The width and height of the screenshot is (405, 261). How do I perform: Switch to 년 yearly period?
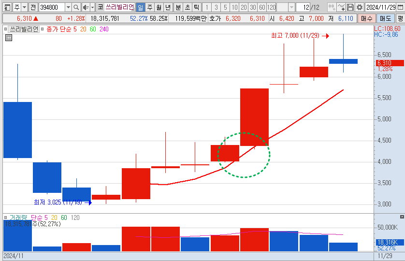point(168,7)
